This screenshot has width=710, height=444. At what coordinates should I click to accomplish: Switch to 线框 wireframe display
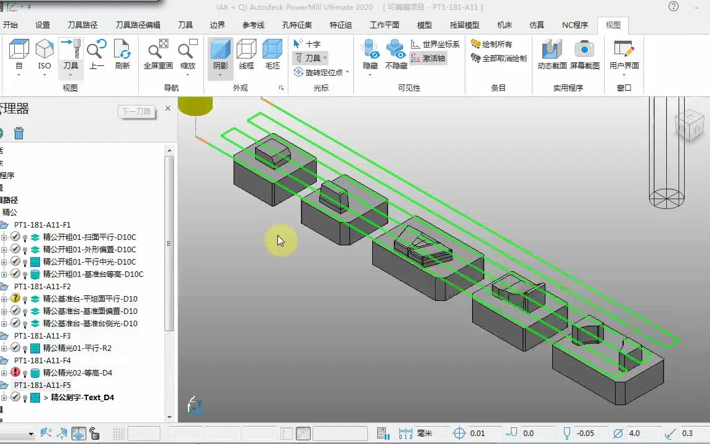247,54
